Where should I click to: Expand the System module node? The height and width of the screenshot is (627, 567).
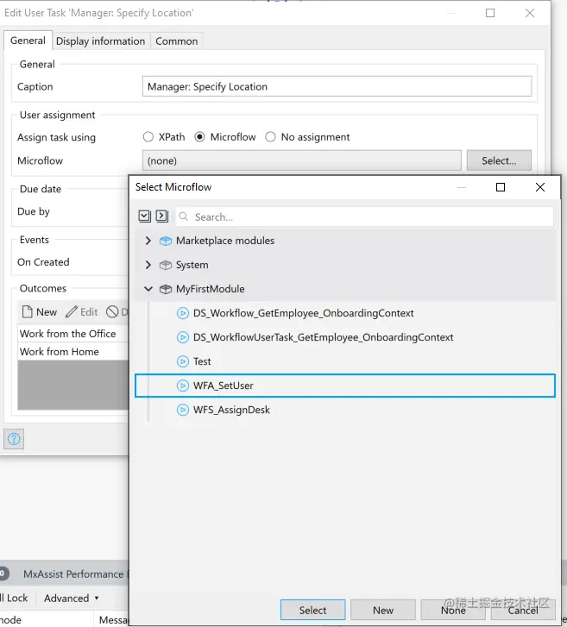(x=148, y=265)
